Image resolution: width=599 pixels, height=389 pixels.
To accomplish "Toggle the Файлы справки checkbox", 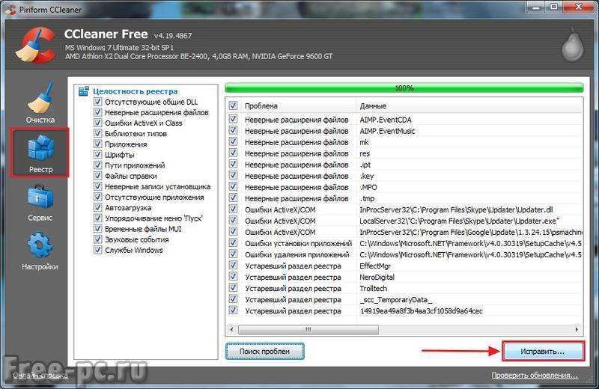I will [98, 176].
